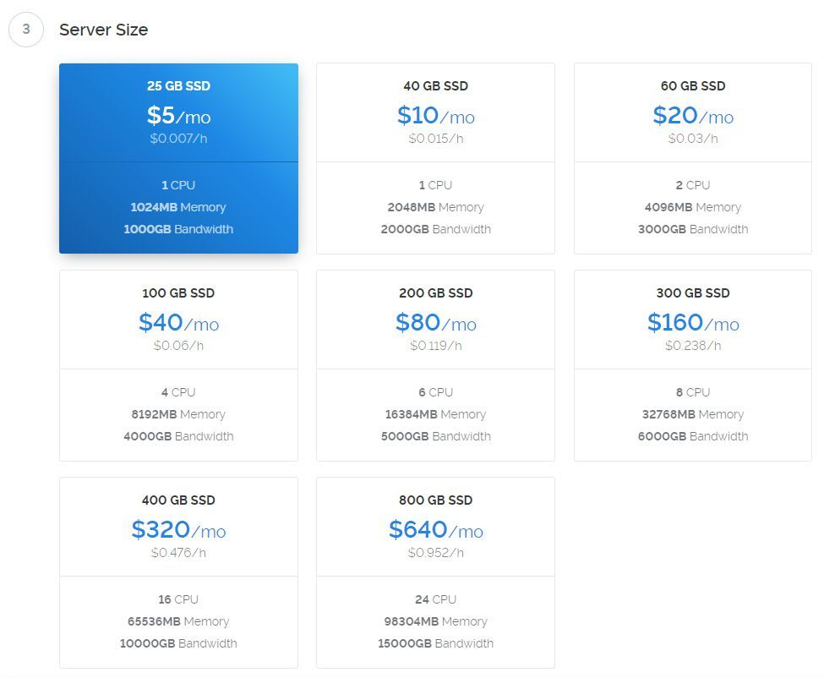Screen dimensions: 824x678
Task: Select the 400 GB SSD plan
Action: 178,571
